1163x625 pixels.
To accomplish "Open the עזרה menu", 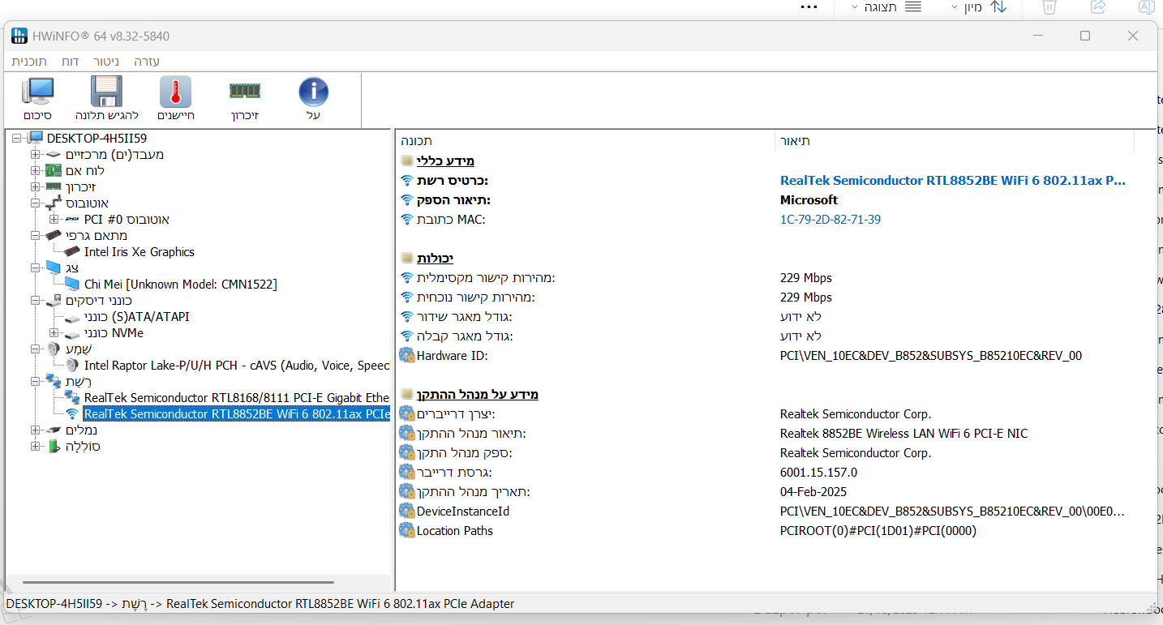I will point(147,62).
